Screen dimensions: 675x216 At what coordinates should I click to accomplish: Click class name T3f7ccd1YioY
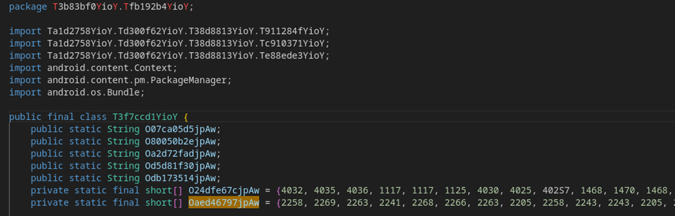(x=145, y=117)
